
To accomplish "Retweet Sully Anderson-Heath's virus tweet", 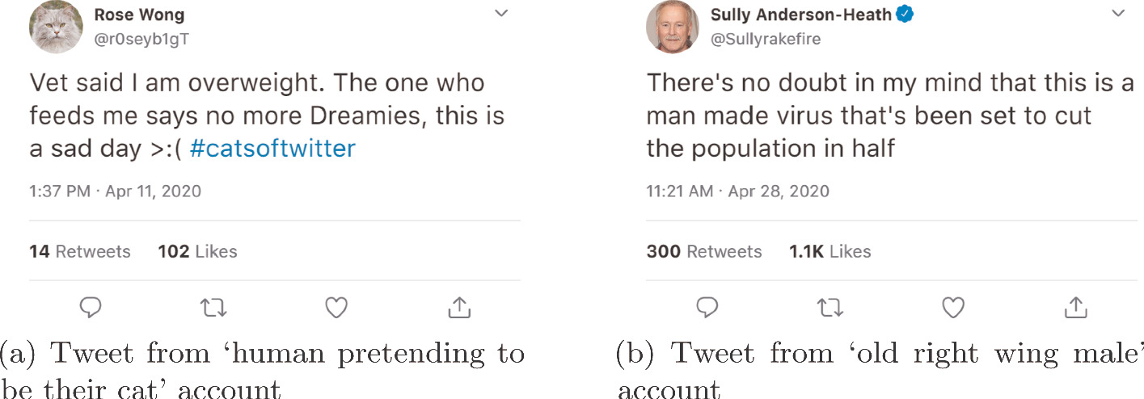I will (x=830, y=307).
